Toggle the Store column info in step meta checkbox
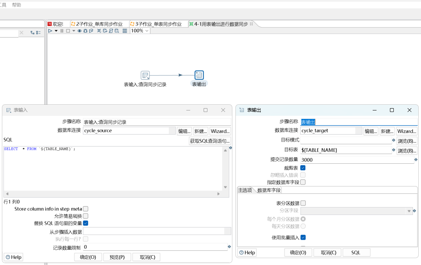This screenshot has width=421, height=265. (x=86, y=209)
